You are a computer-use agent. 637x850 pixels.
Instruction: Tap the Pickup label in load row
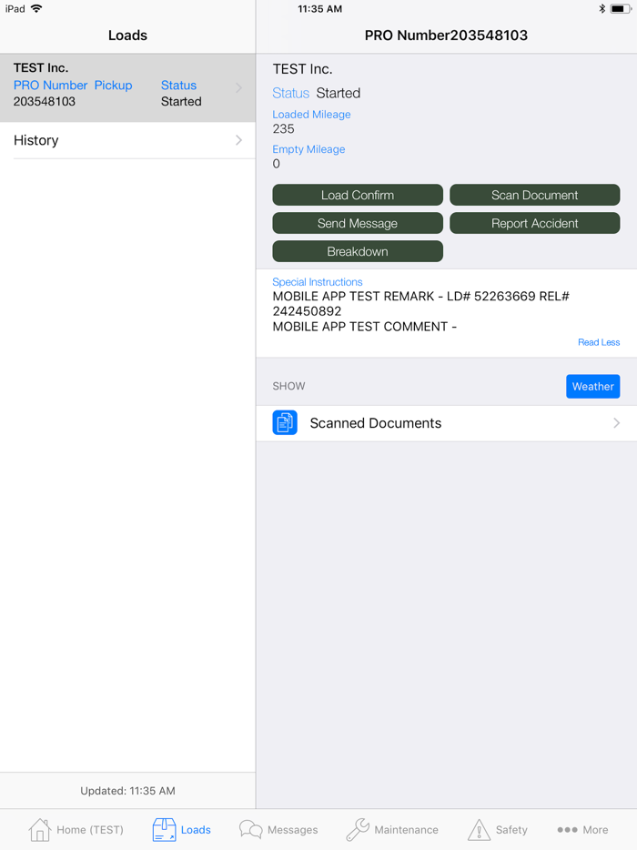[x=114, y=86]
